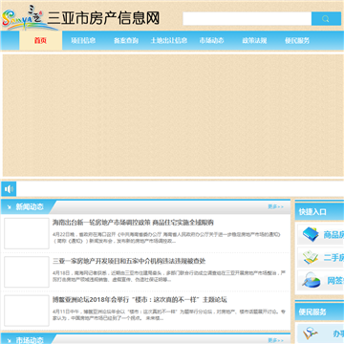Click the large banner area

tap(172, 116)
